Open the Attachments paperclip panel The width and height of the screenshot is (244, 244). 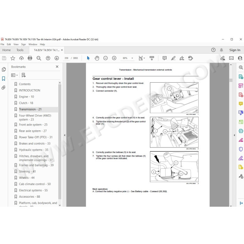(x=3, y=87)
